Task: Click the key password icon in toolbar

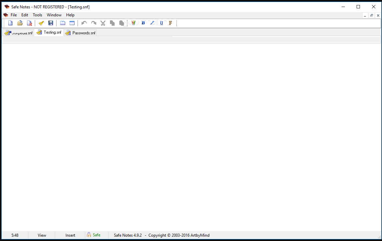Action: (x=41, y=23)
